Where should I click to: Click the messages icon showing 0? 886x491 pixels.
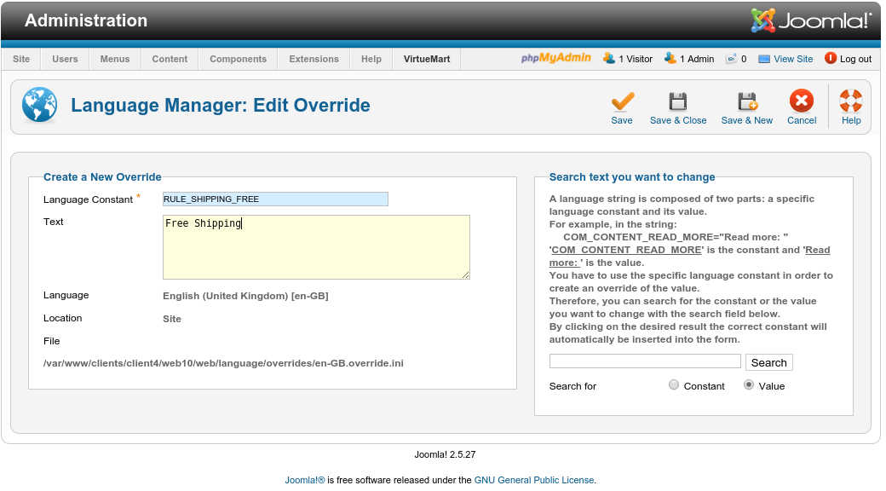pyautogui.click(x=731, y=59)
